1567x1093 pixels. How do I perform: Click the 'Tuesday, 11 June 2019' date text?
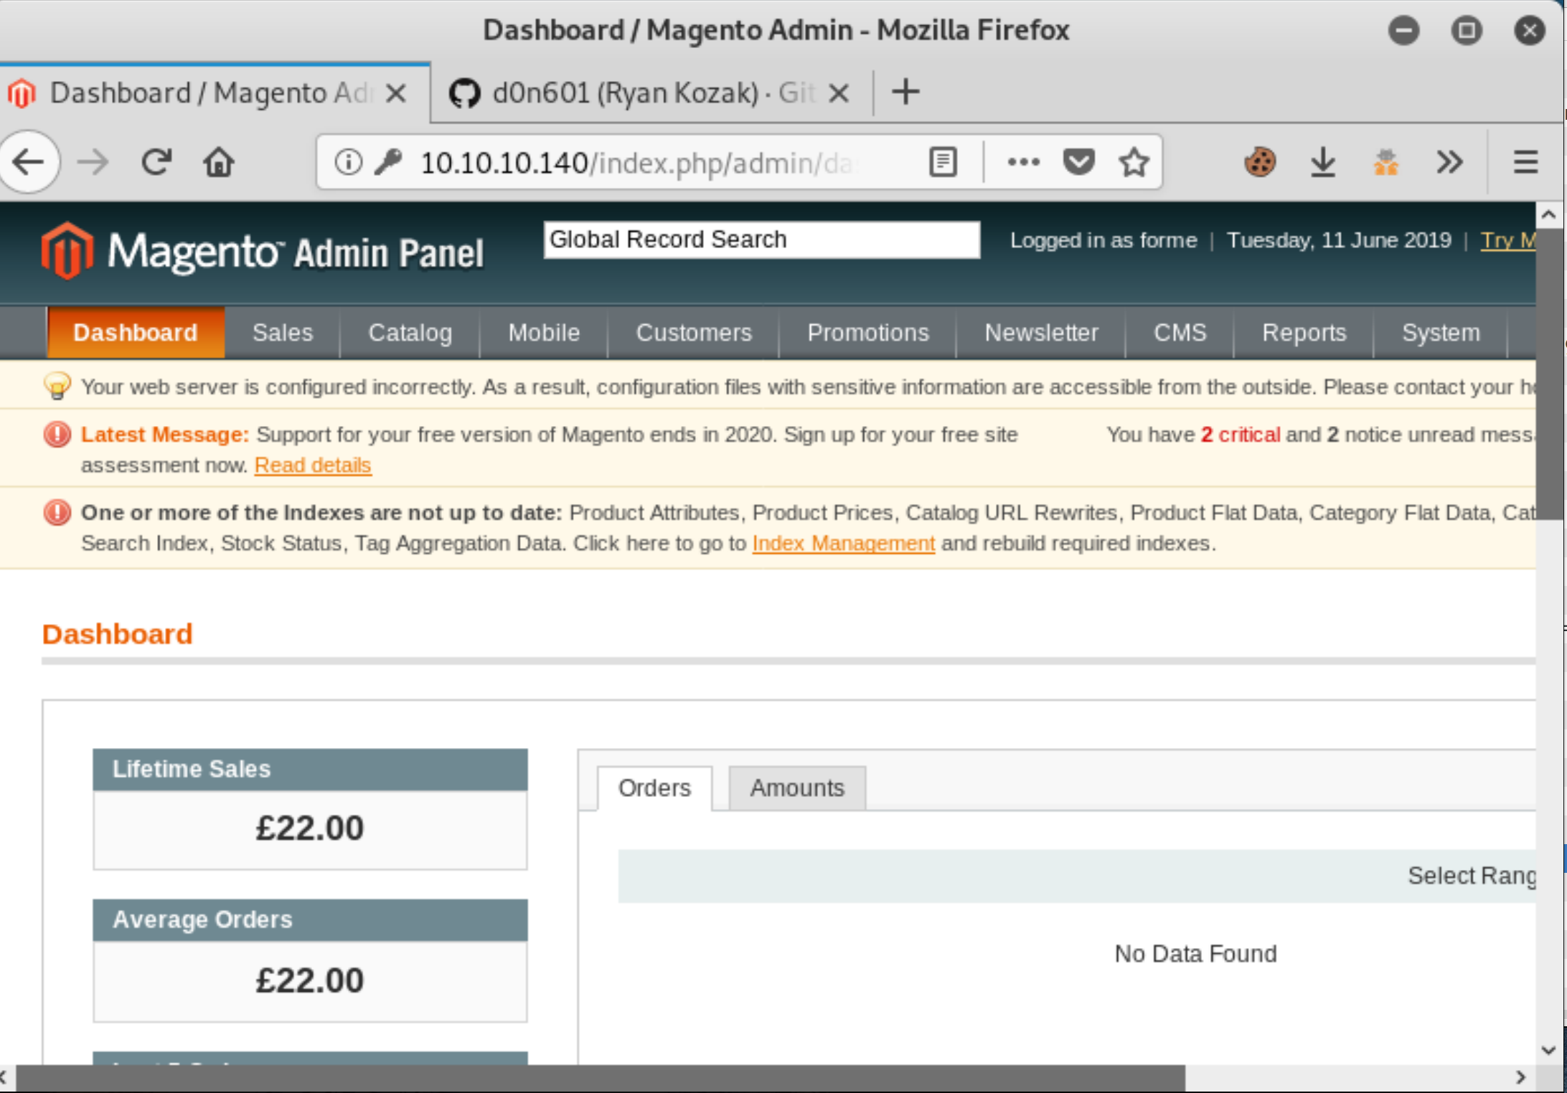pyautogui.click(x=1339, y=240)
